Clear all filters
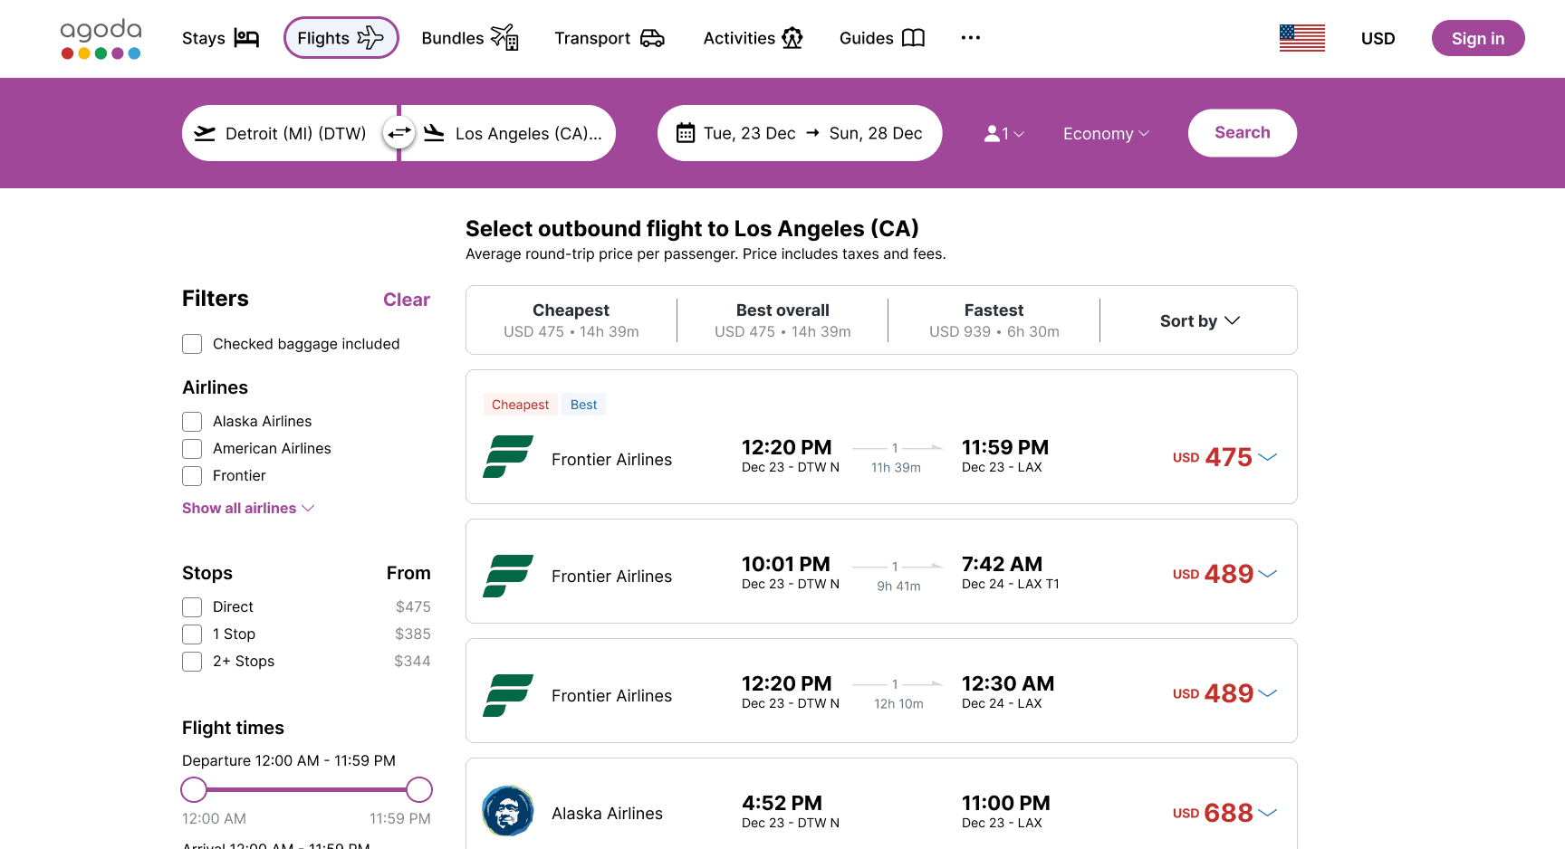Screen dimensions: 1565x849 [406, 300]
